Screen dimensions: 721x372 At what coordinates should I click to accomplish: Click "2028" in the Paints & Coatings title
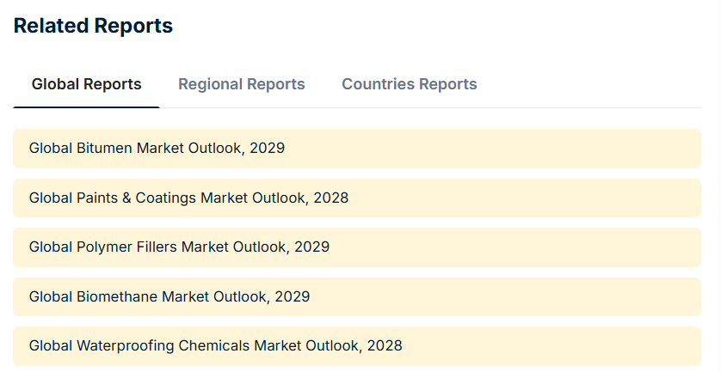click(331, 198)
